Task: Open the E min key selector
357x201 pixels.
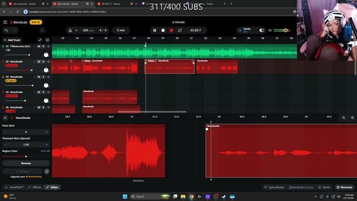Action: point(120,30)
